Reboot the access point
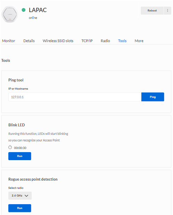The height and width of the screenshot is (215, 173). [x=152, y=10]
